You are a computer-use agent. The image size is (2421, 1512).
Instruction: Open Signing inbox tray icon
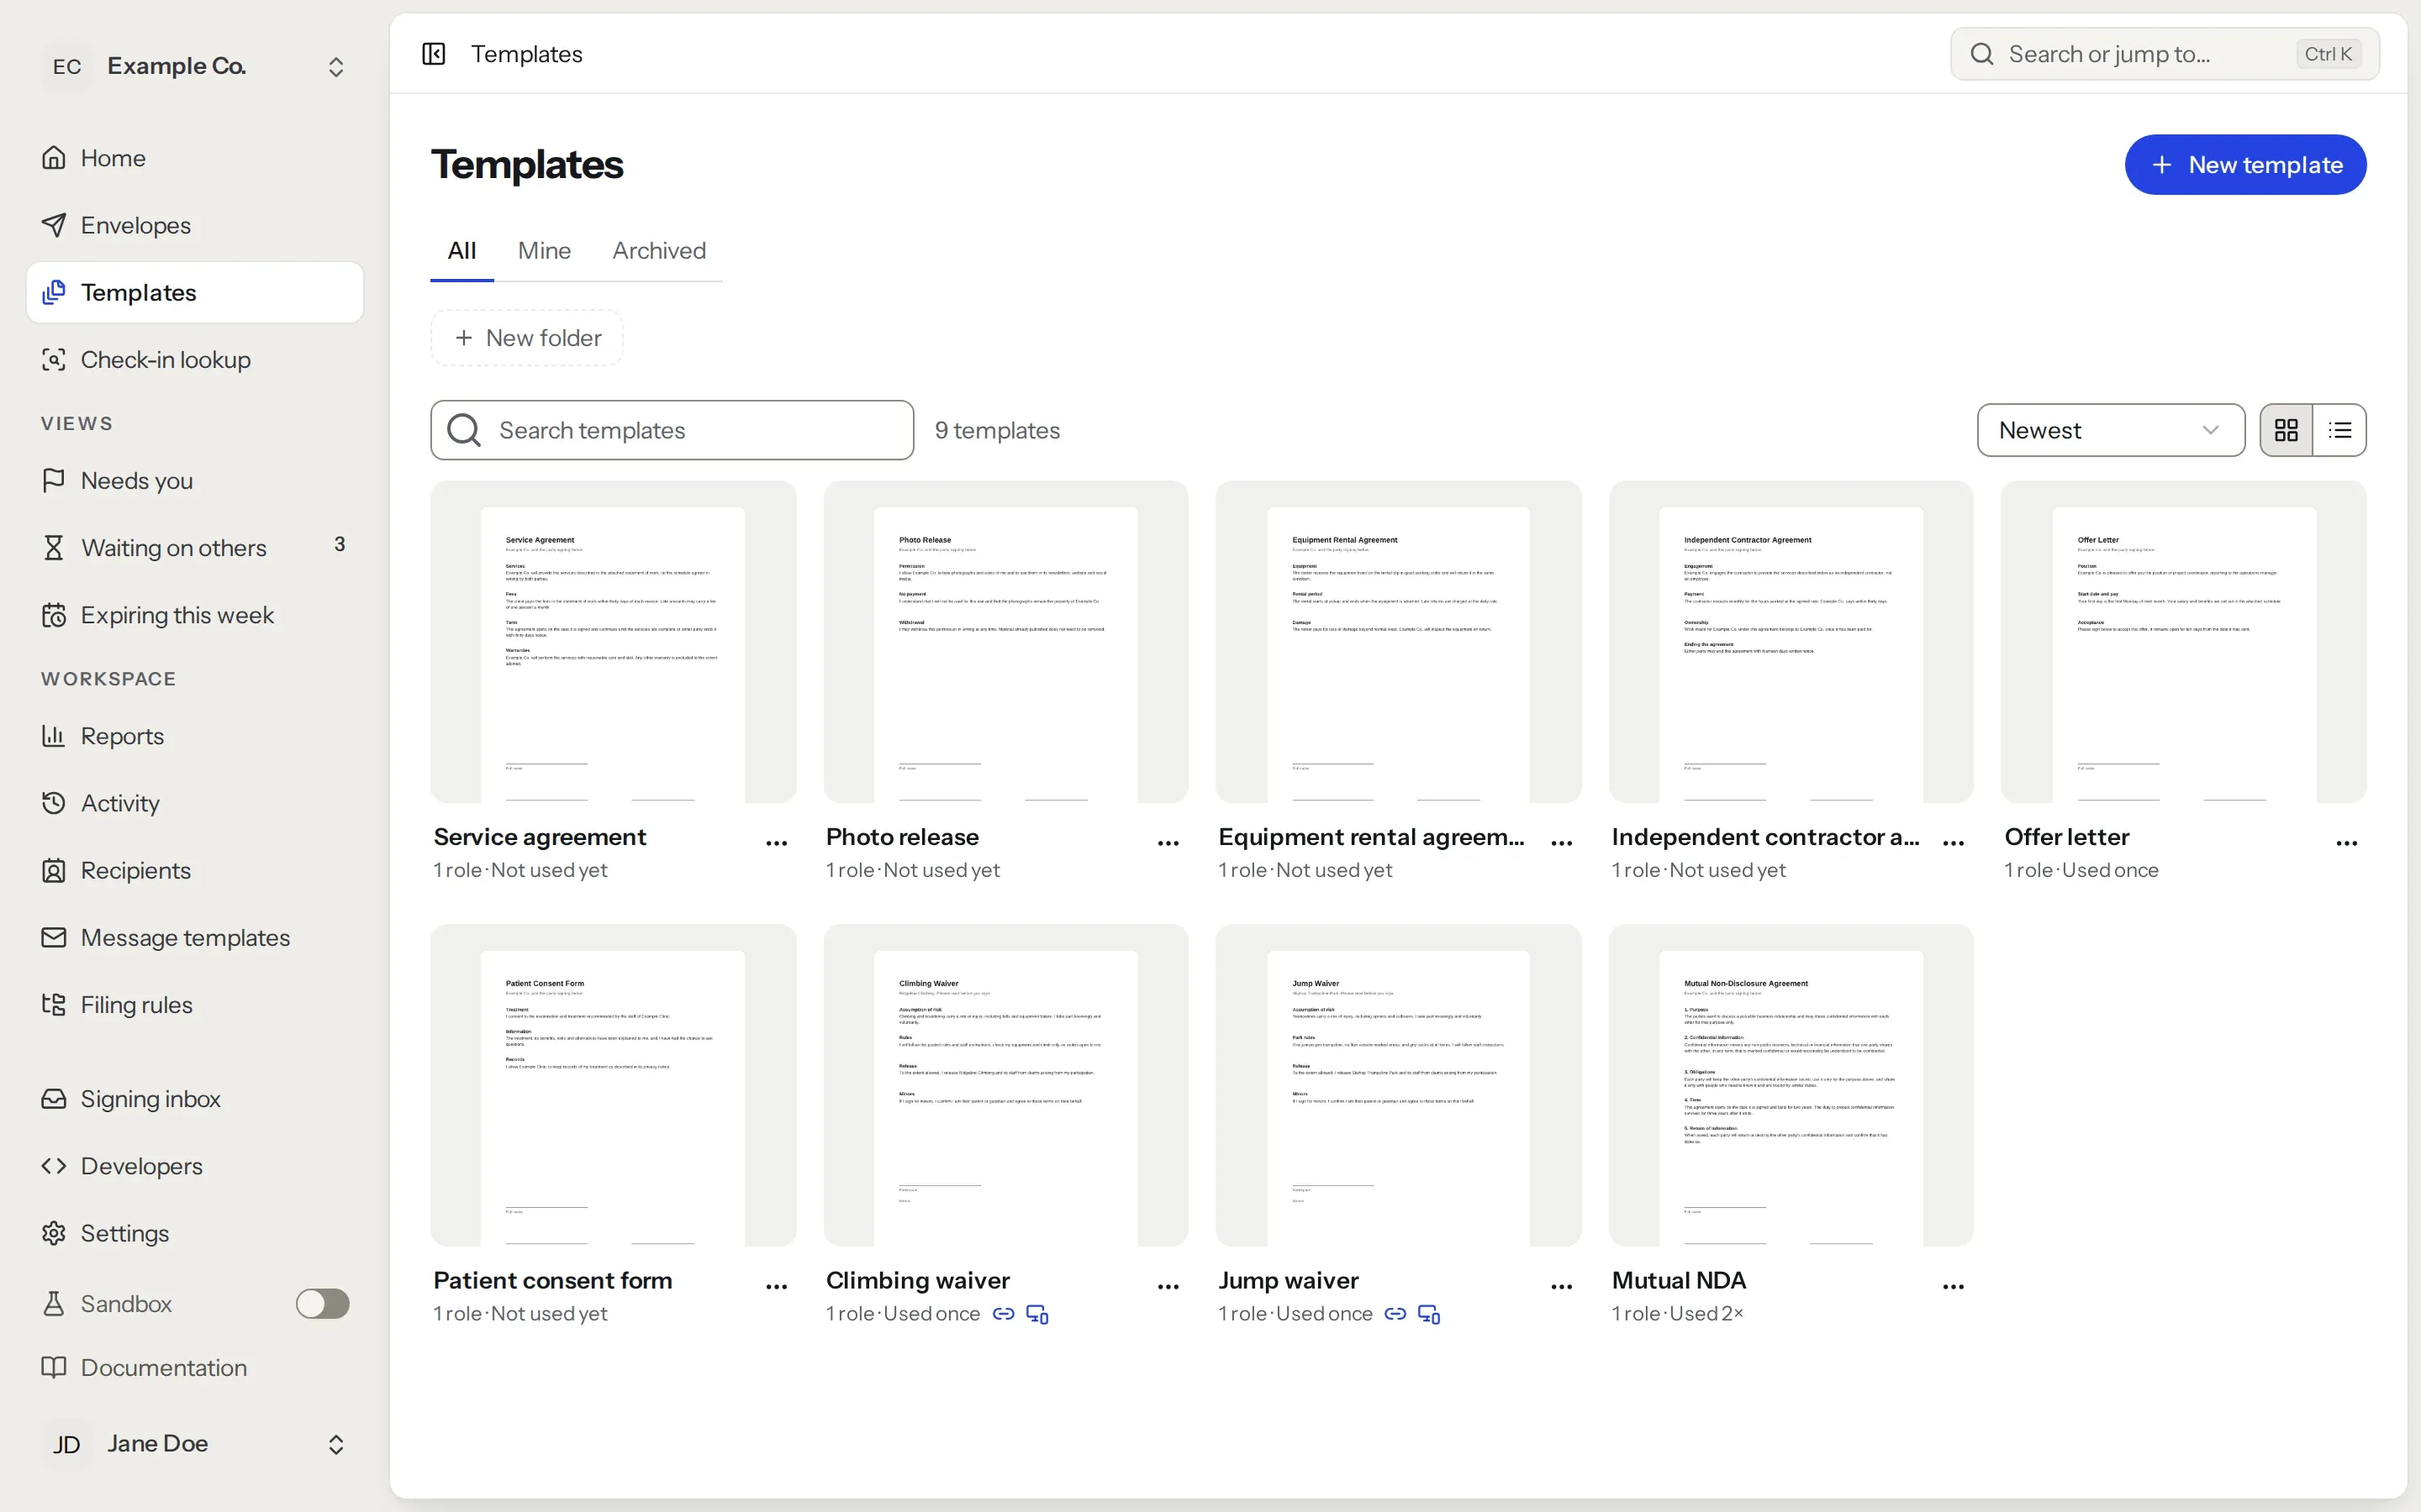[x=54, y=1099]
